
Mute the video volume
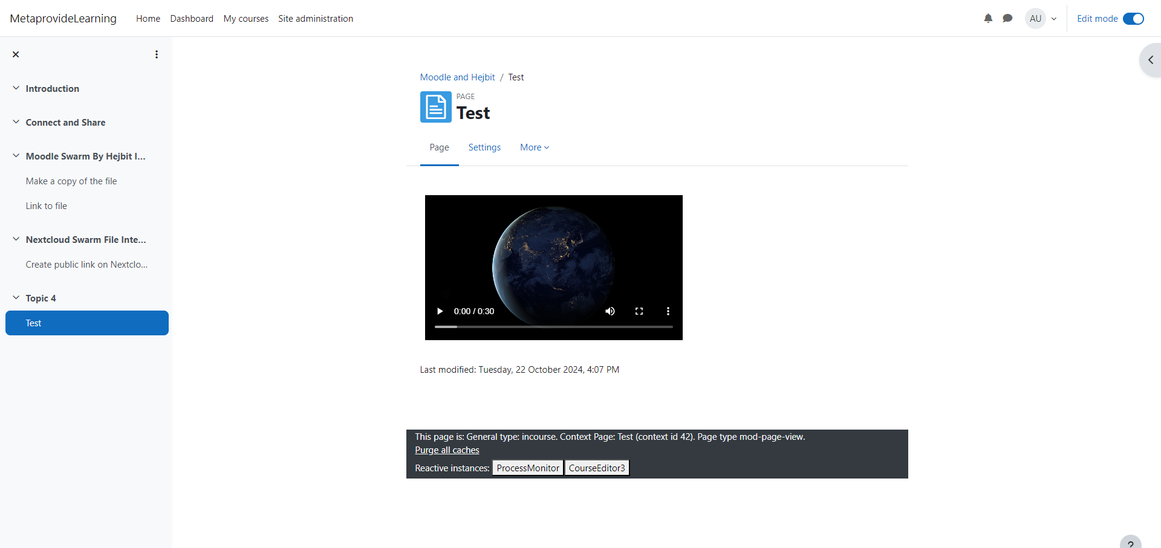(x=610, y=311)
